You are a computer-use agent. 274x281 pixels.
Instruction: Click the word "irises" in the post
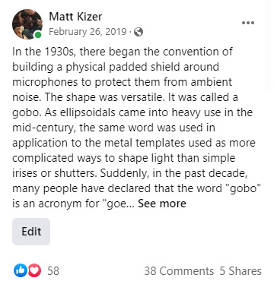25,173
